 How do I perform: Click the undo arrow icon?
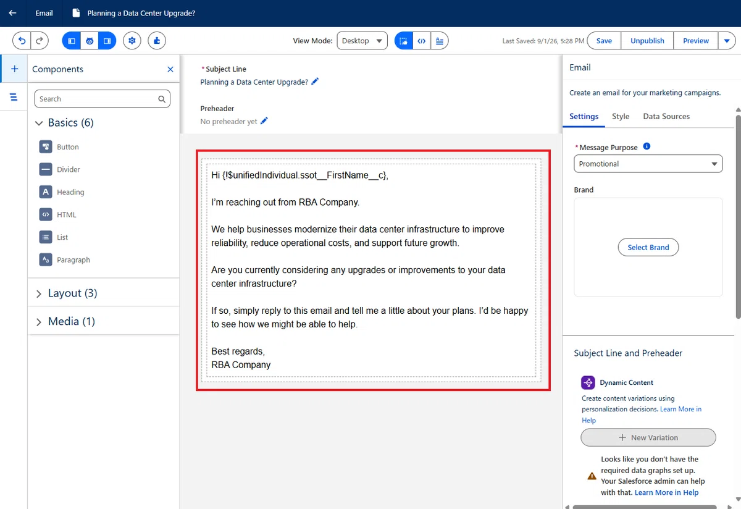point(22,41)
